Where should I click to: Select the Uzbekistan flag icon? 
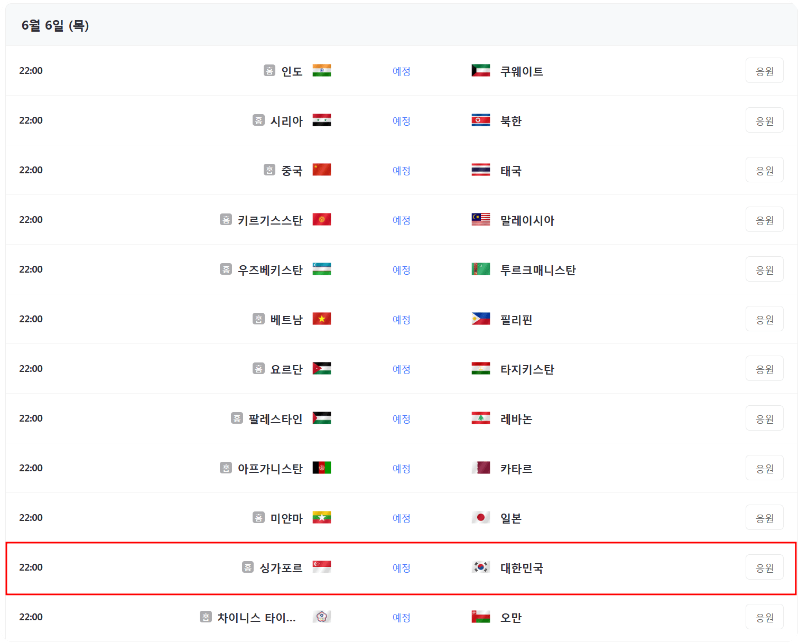point(322,269)
